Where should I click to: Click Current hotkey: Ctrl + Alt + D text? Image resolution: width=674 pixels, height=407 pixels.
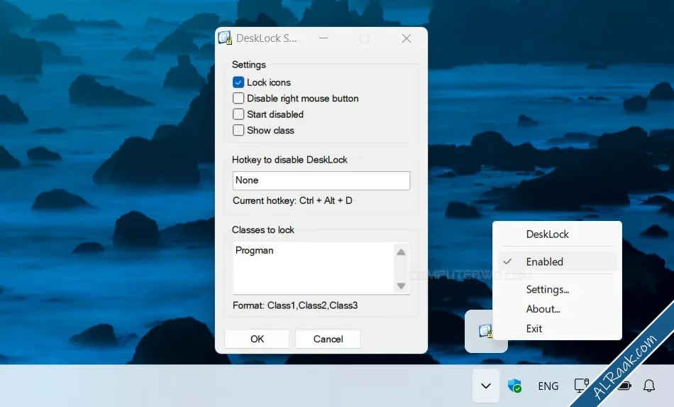[292, 200]
